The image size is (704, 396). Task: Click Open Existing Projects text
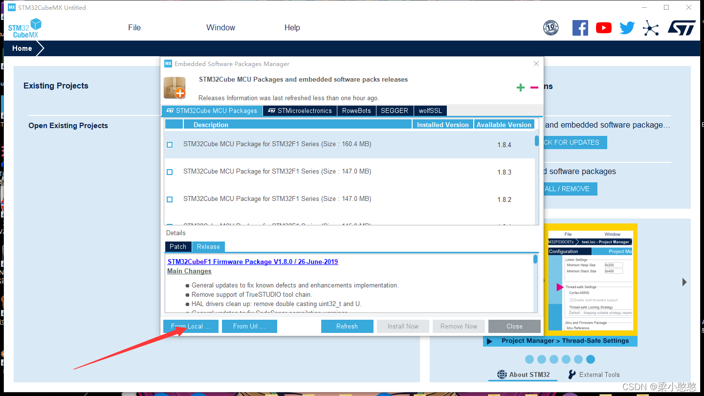pos(68,126)
